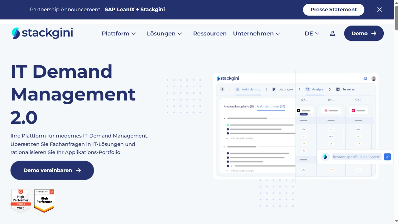Click the info icon in the mockup toolbar
Screen dimensions: 399x224
tap(222, 89)
